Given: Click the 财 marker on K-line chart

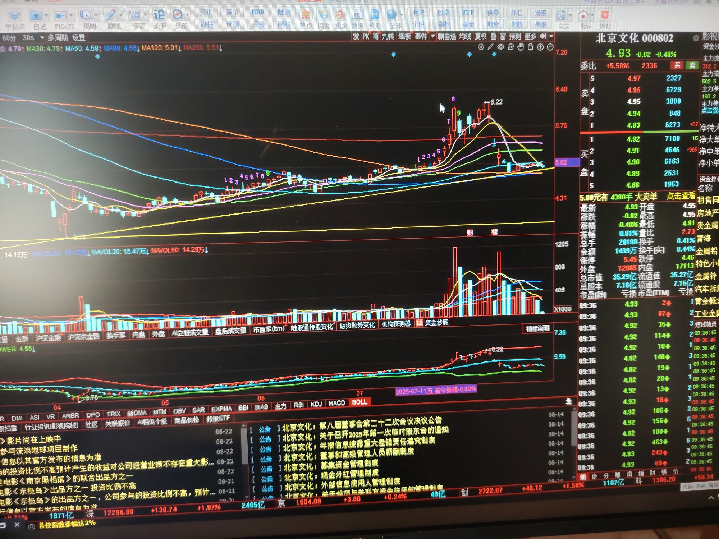Looking at the screenshot, I should tap(470, 232).
